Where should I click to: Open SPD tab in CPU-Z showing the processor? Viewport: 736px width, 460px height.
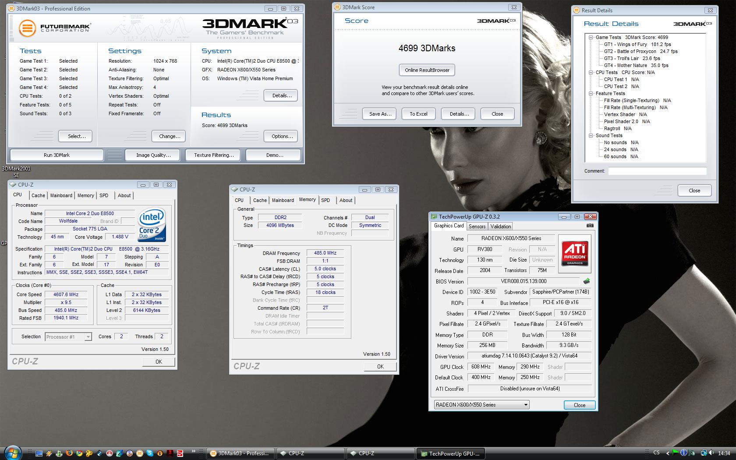(x=104, y=195)
